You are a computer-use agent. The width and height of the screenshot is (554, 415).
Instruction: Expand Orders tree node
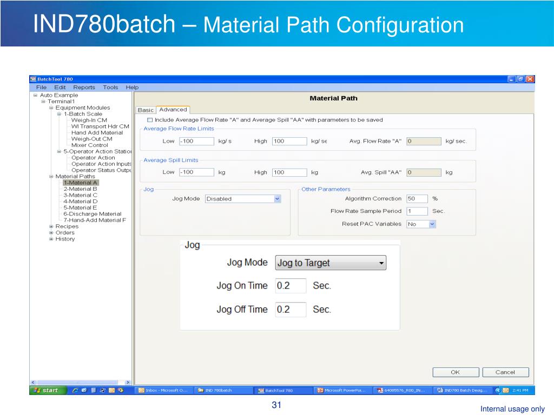(x=51, y=233)
